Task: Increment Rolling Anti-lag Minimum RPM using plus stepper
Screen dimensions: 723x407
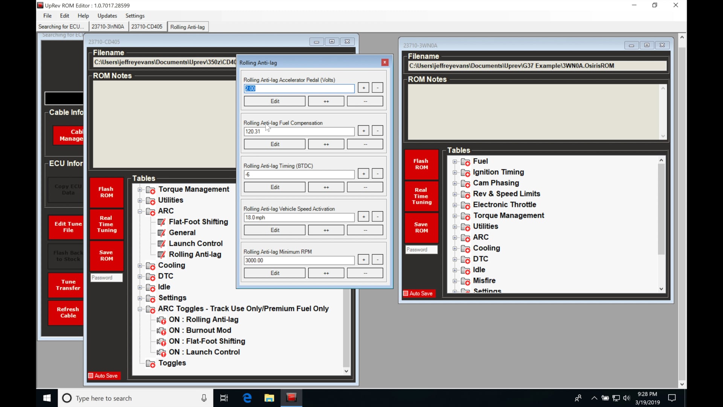Action: click(363, 259)
